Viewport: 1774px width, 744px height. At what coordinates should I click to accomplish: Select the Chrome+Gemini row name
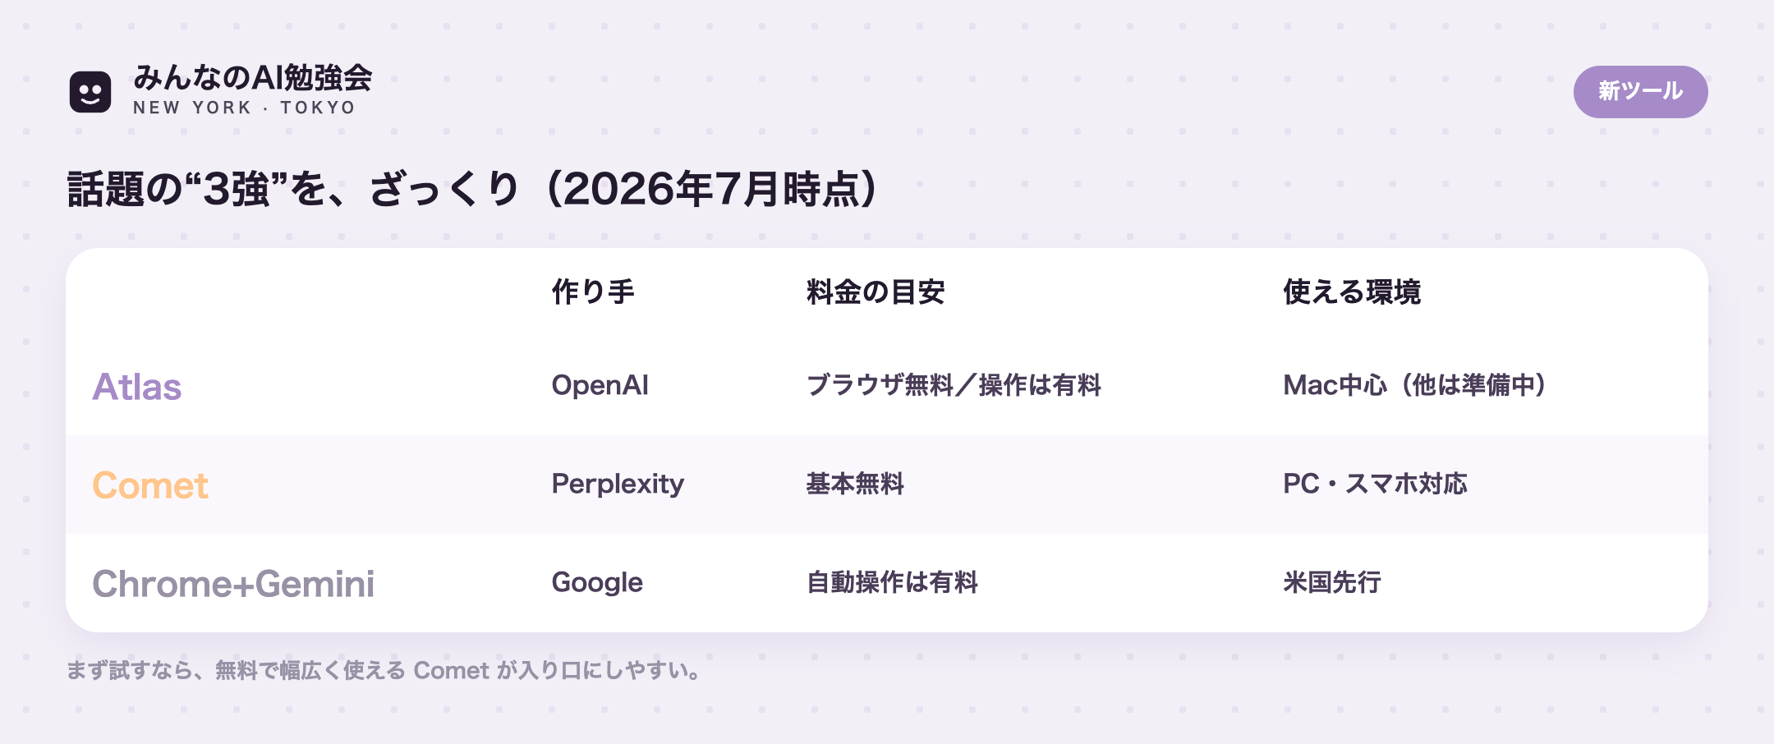233,583
